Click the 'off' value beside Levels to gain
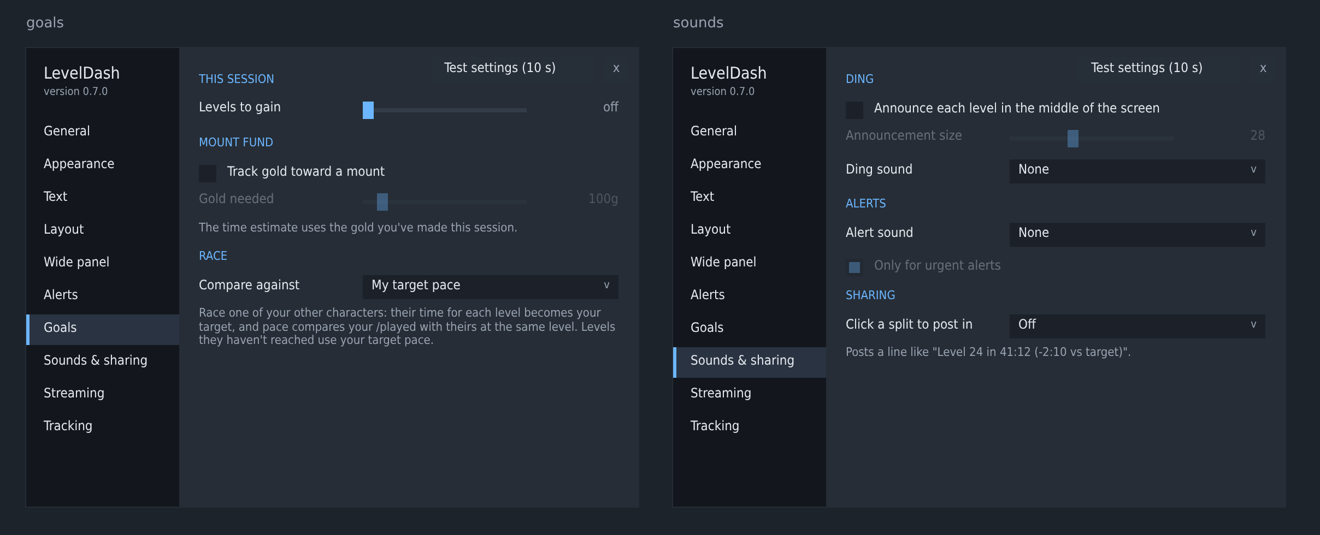This screenshot has height=535, width=1320. [610, 107]
